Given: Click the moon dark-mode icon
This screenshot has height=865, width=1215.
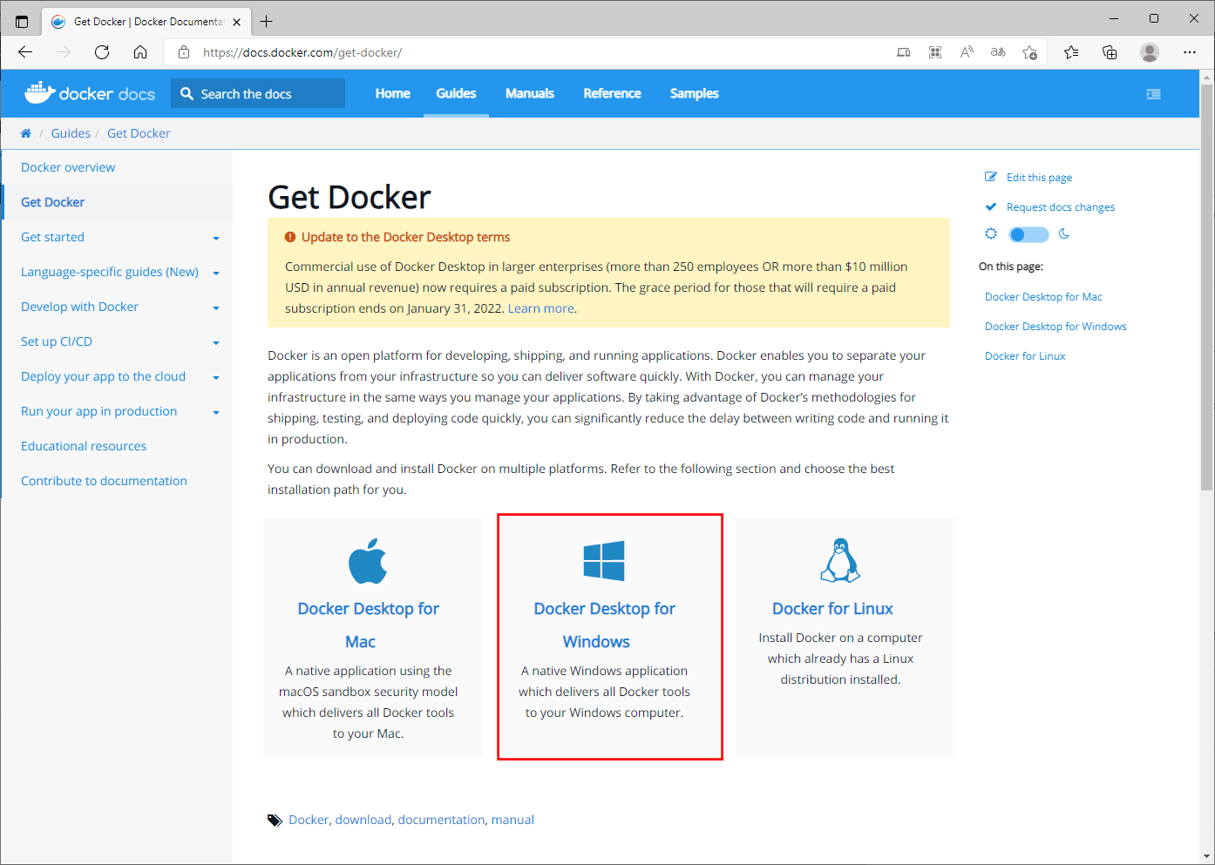Looking at the screenshot, I should pyautogui.click(x=1064, y=233).
